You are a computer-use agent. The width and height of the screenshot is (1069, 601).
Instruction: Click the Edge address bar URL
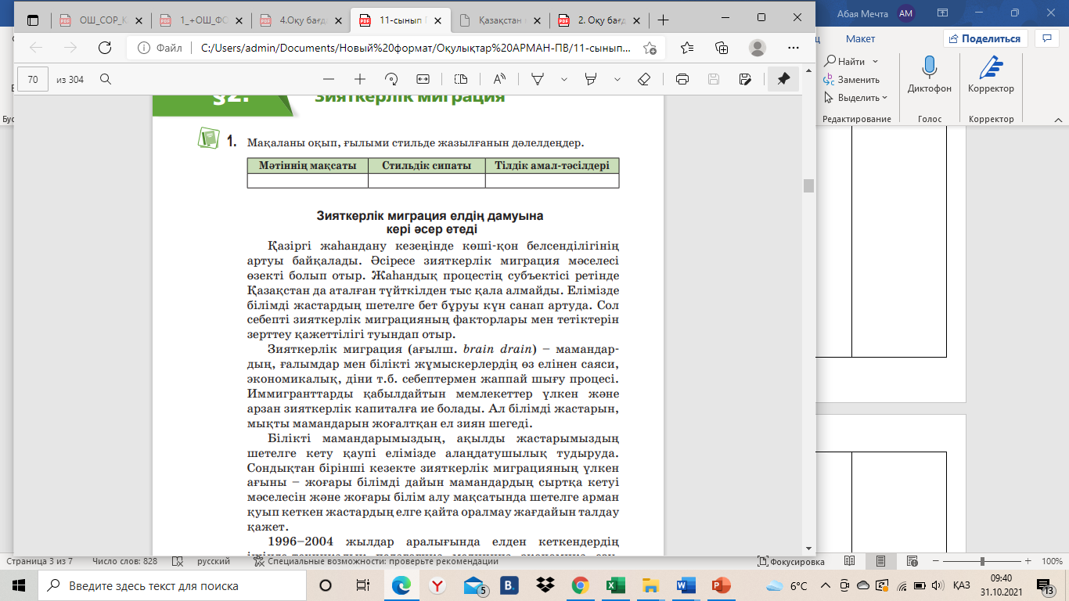click(x=416, y=48)
